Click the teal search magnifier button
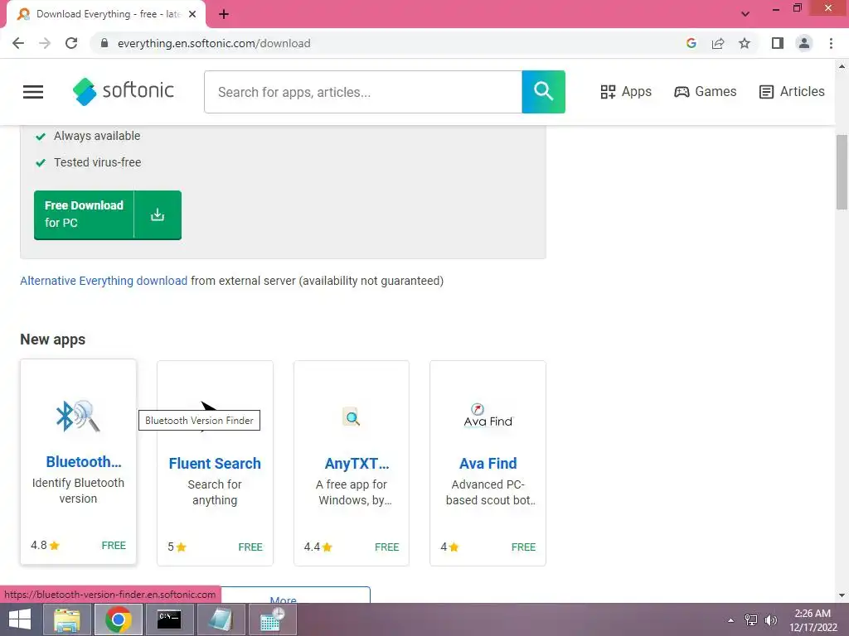This screenshot has width=849, height=636. pyautogui.click(x=544, y=91)
